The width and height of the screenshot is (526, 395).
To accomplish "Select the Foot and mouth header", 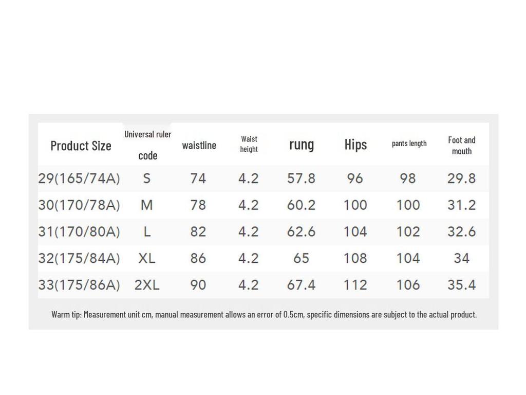I will 461,146.
